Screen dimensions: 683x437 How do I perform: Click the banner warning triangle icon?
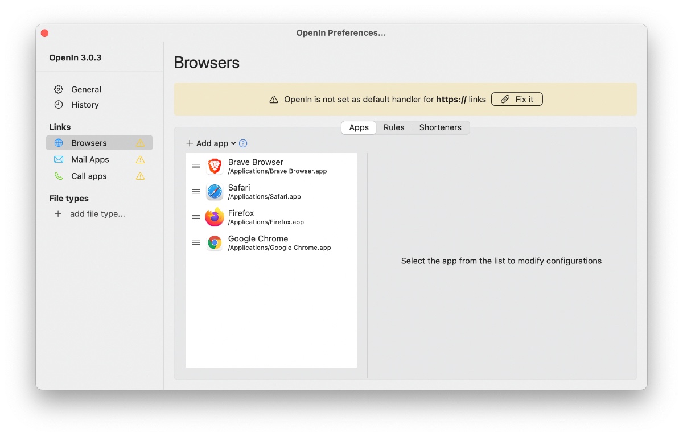click(274, 100)
